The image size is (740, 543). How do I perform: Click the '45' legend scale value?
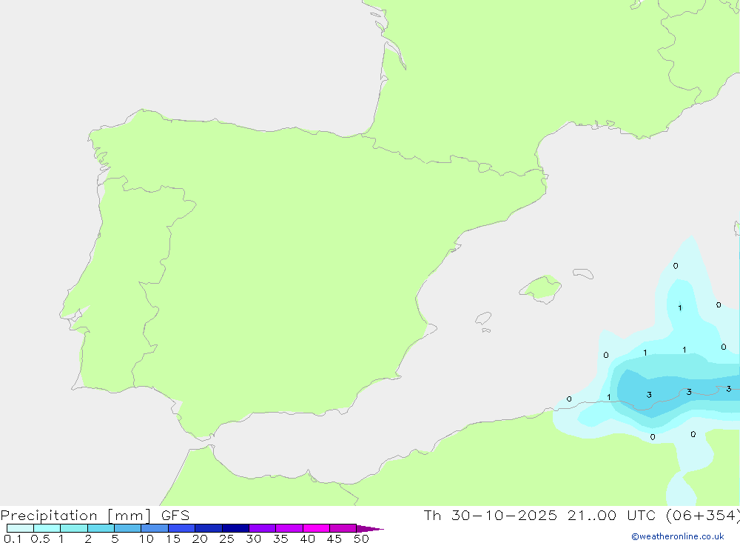(x=334, y=539)
